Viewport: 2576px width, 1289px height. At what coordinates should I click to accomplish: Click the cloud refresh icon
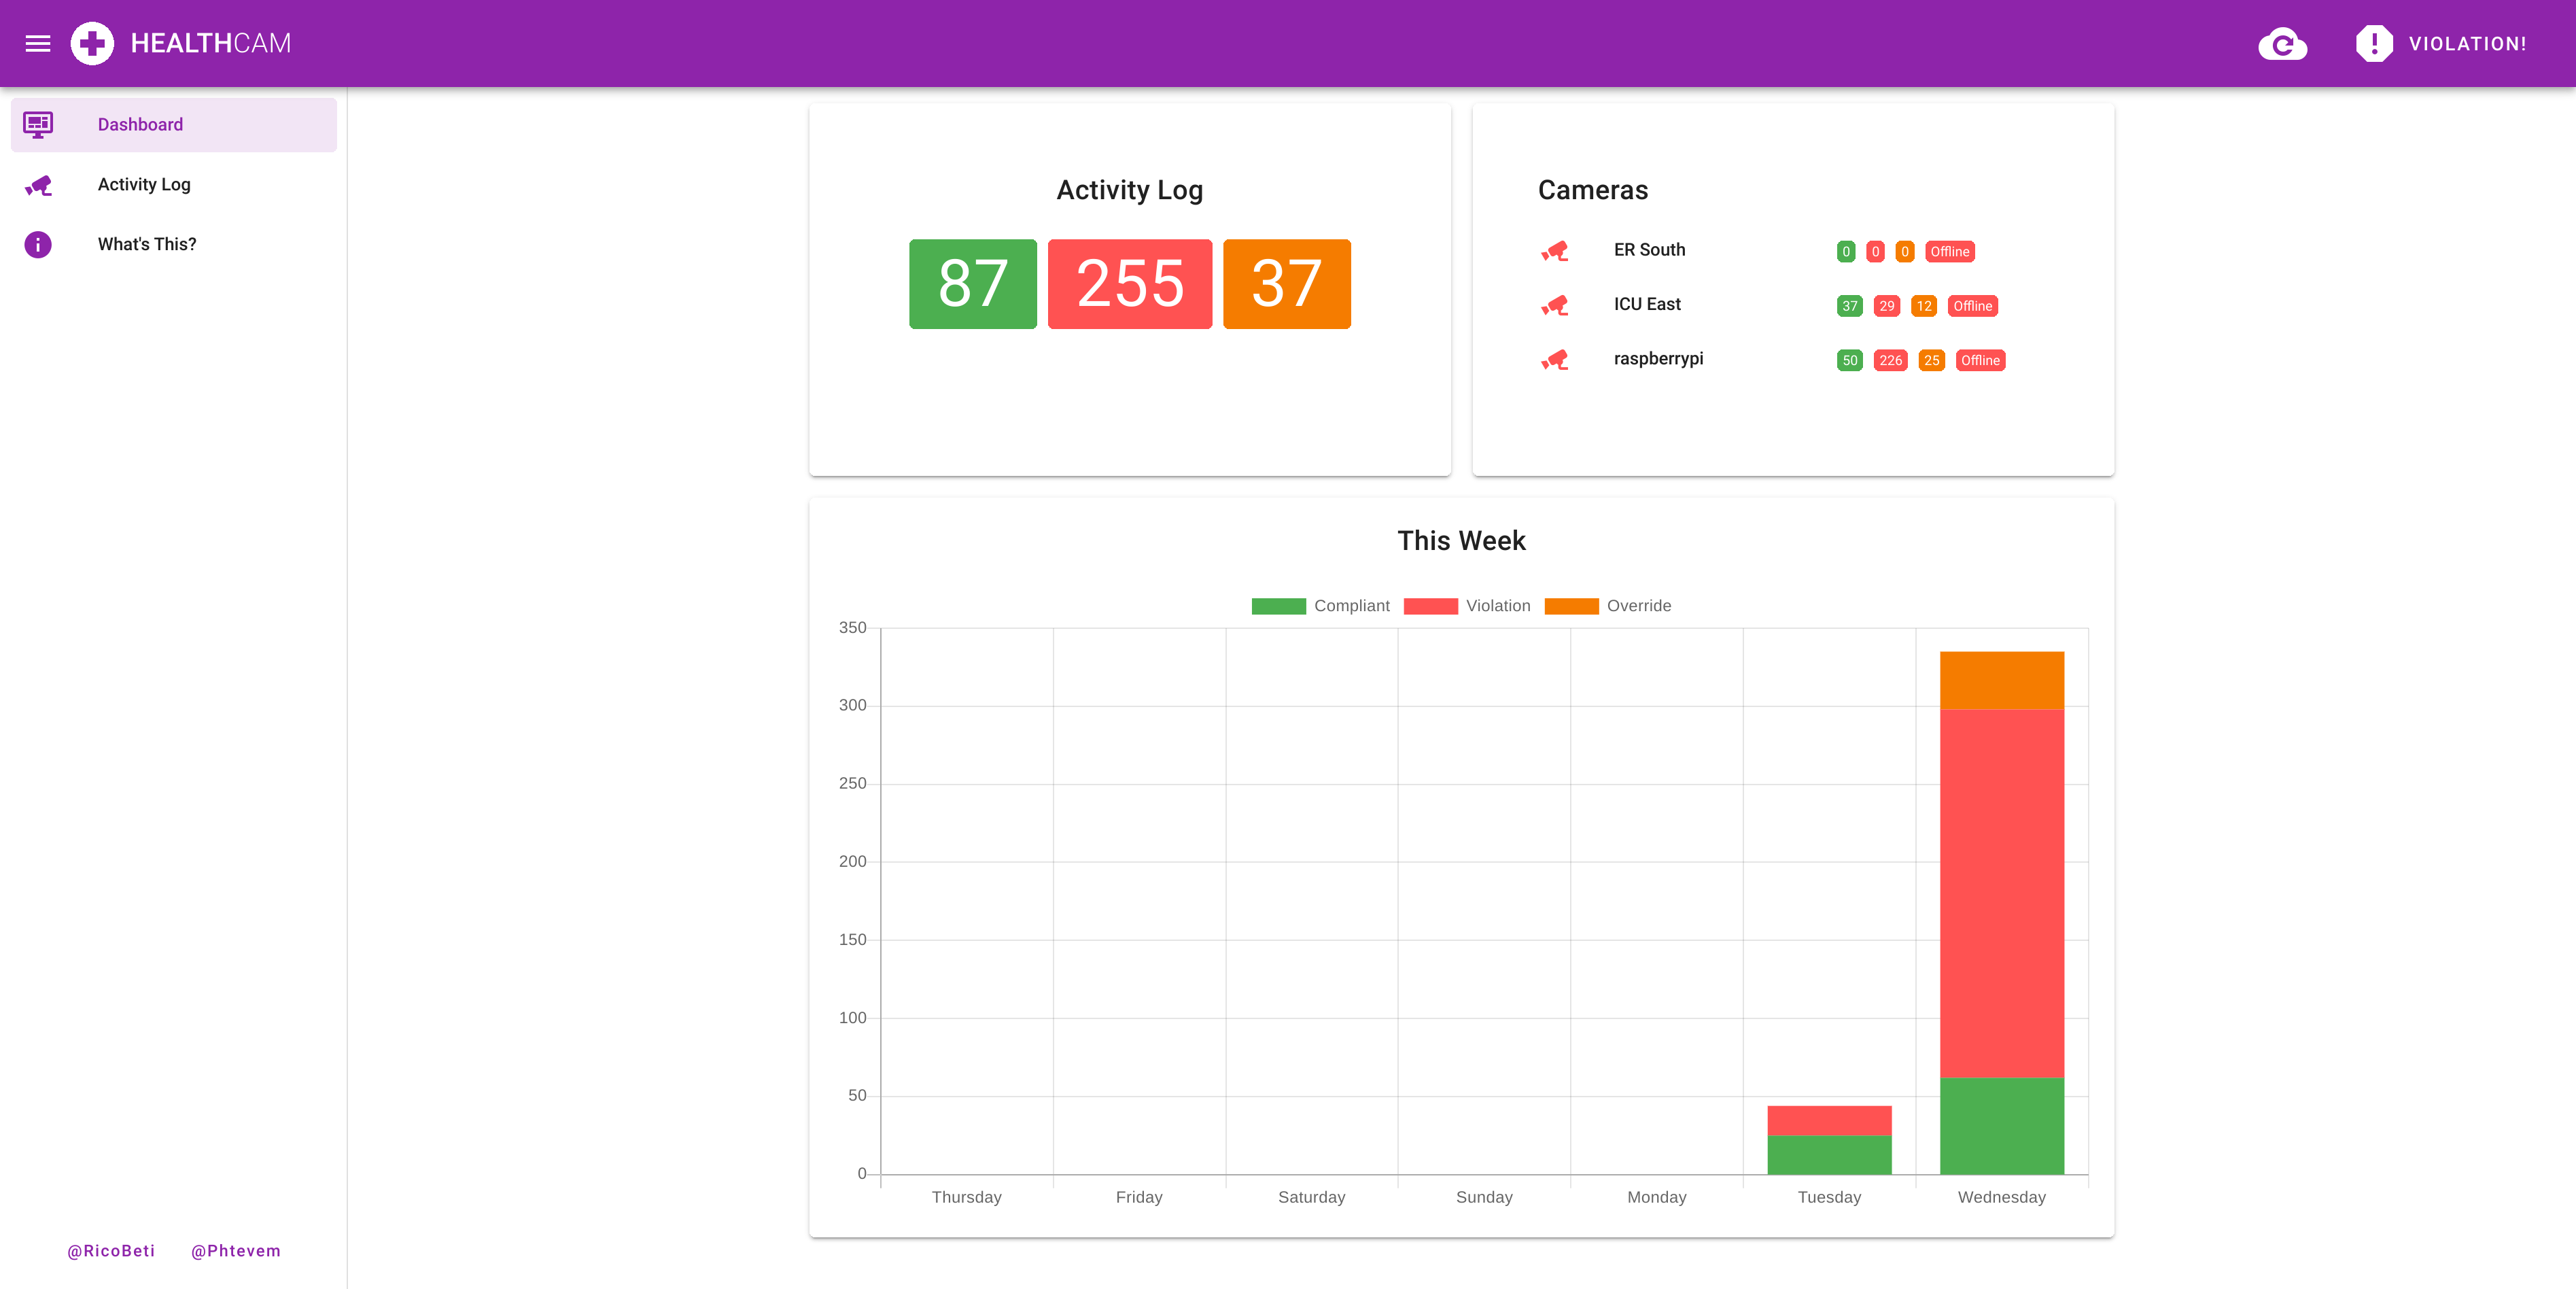point(2282,44)
